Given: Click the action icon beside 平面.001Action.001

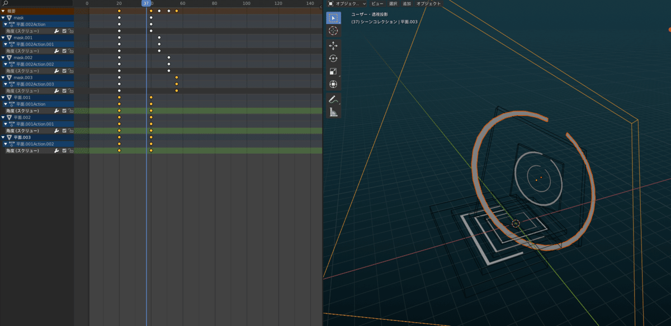Looking at the screenshot, I should pos(12,124).
